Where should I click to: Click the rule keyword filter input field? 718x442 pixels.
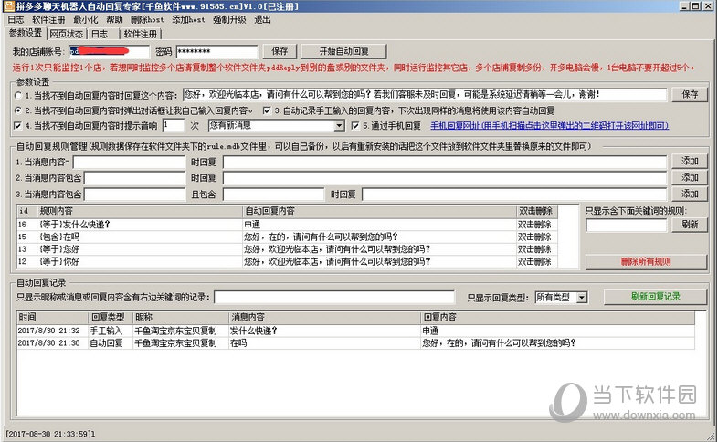pyautogui.click(x=627, y=226)
